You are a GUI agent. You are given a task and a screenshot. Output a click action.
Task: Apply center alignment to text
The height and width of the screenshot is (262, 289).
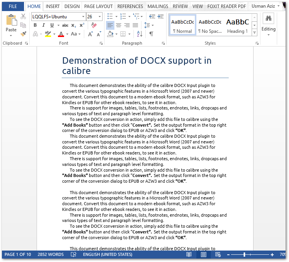point(119,25)
